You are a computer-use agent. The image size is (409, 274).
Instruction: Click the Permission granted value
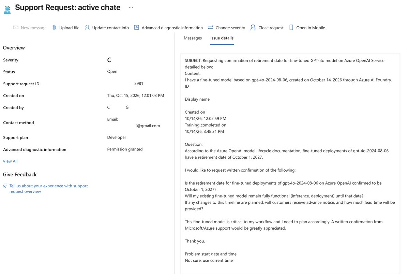click(x=125, y=149)
